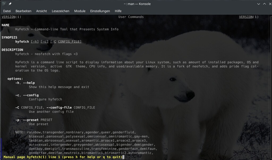This screenshot has height=160, width=272.
Task: Open the Einstellungen menu
Action: coord(100,11)
